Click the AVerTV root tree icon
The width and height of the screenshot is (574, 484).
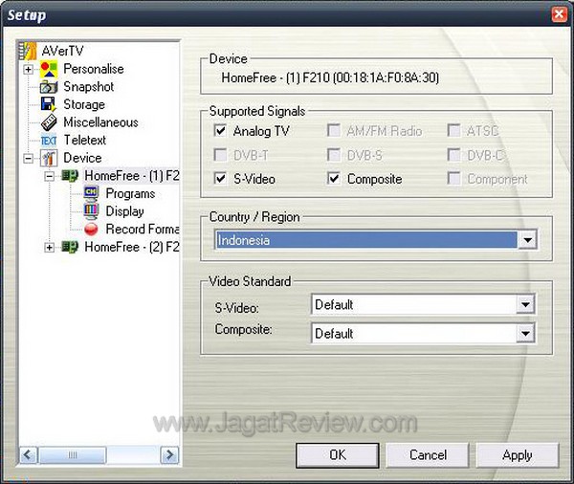tap(28, 51)
